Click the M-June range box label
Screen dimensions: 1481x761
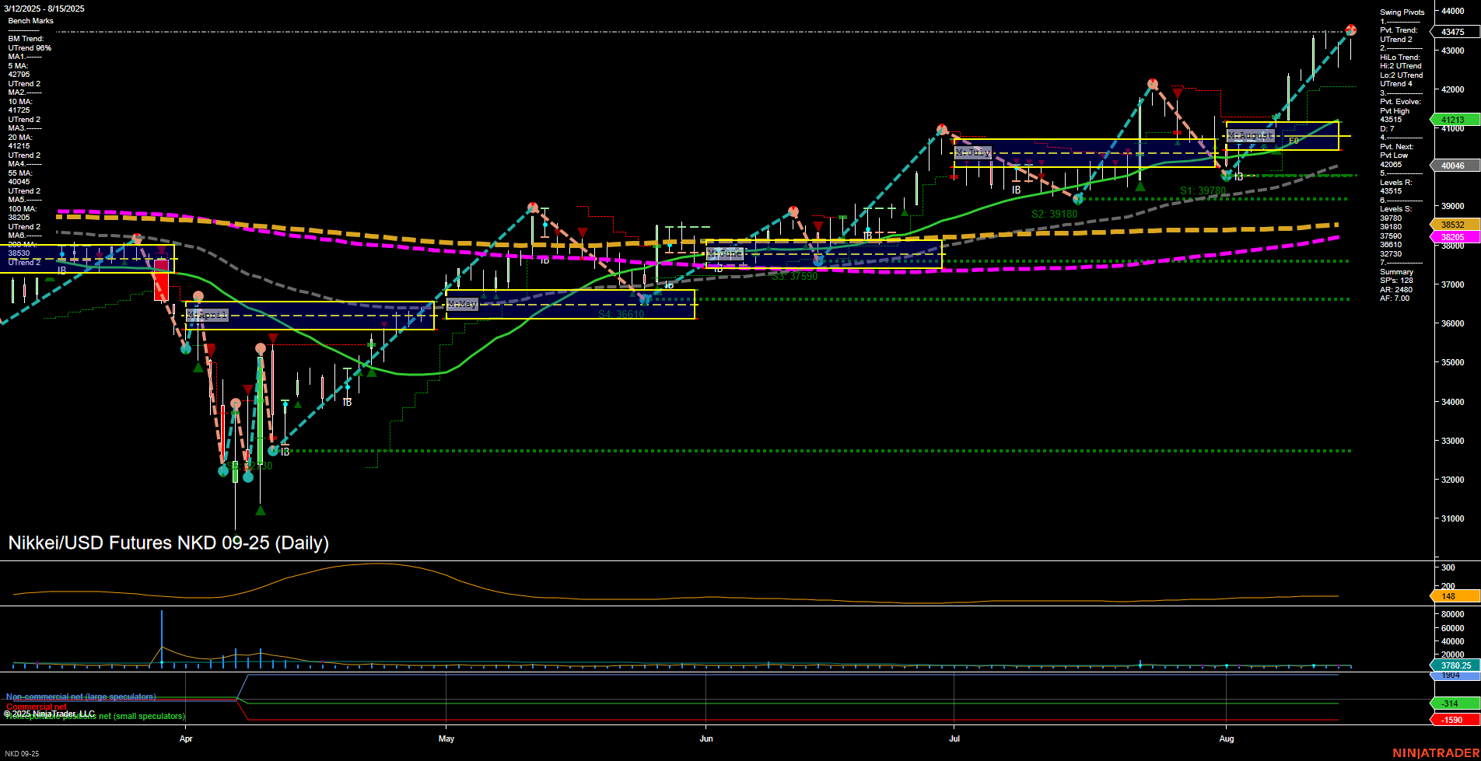725,253
